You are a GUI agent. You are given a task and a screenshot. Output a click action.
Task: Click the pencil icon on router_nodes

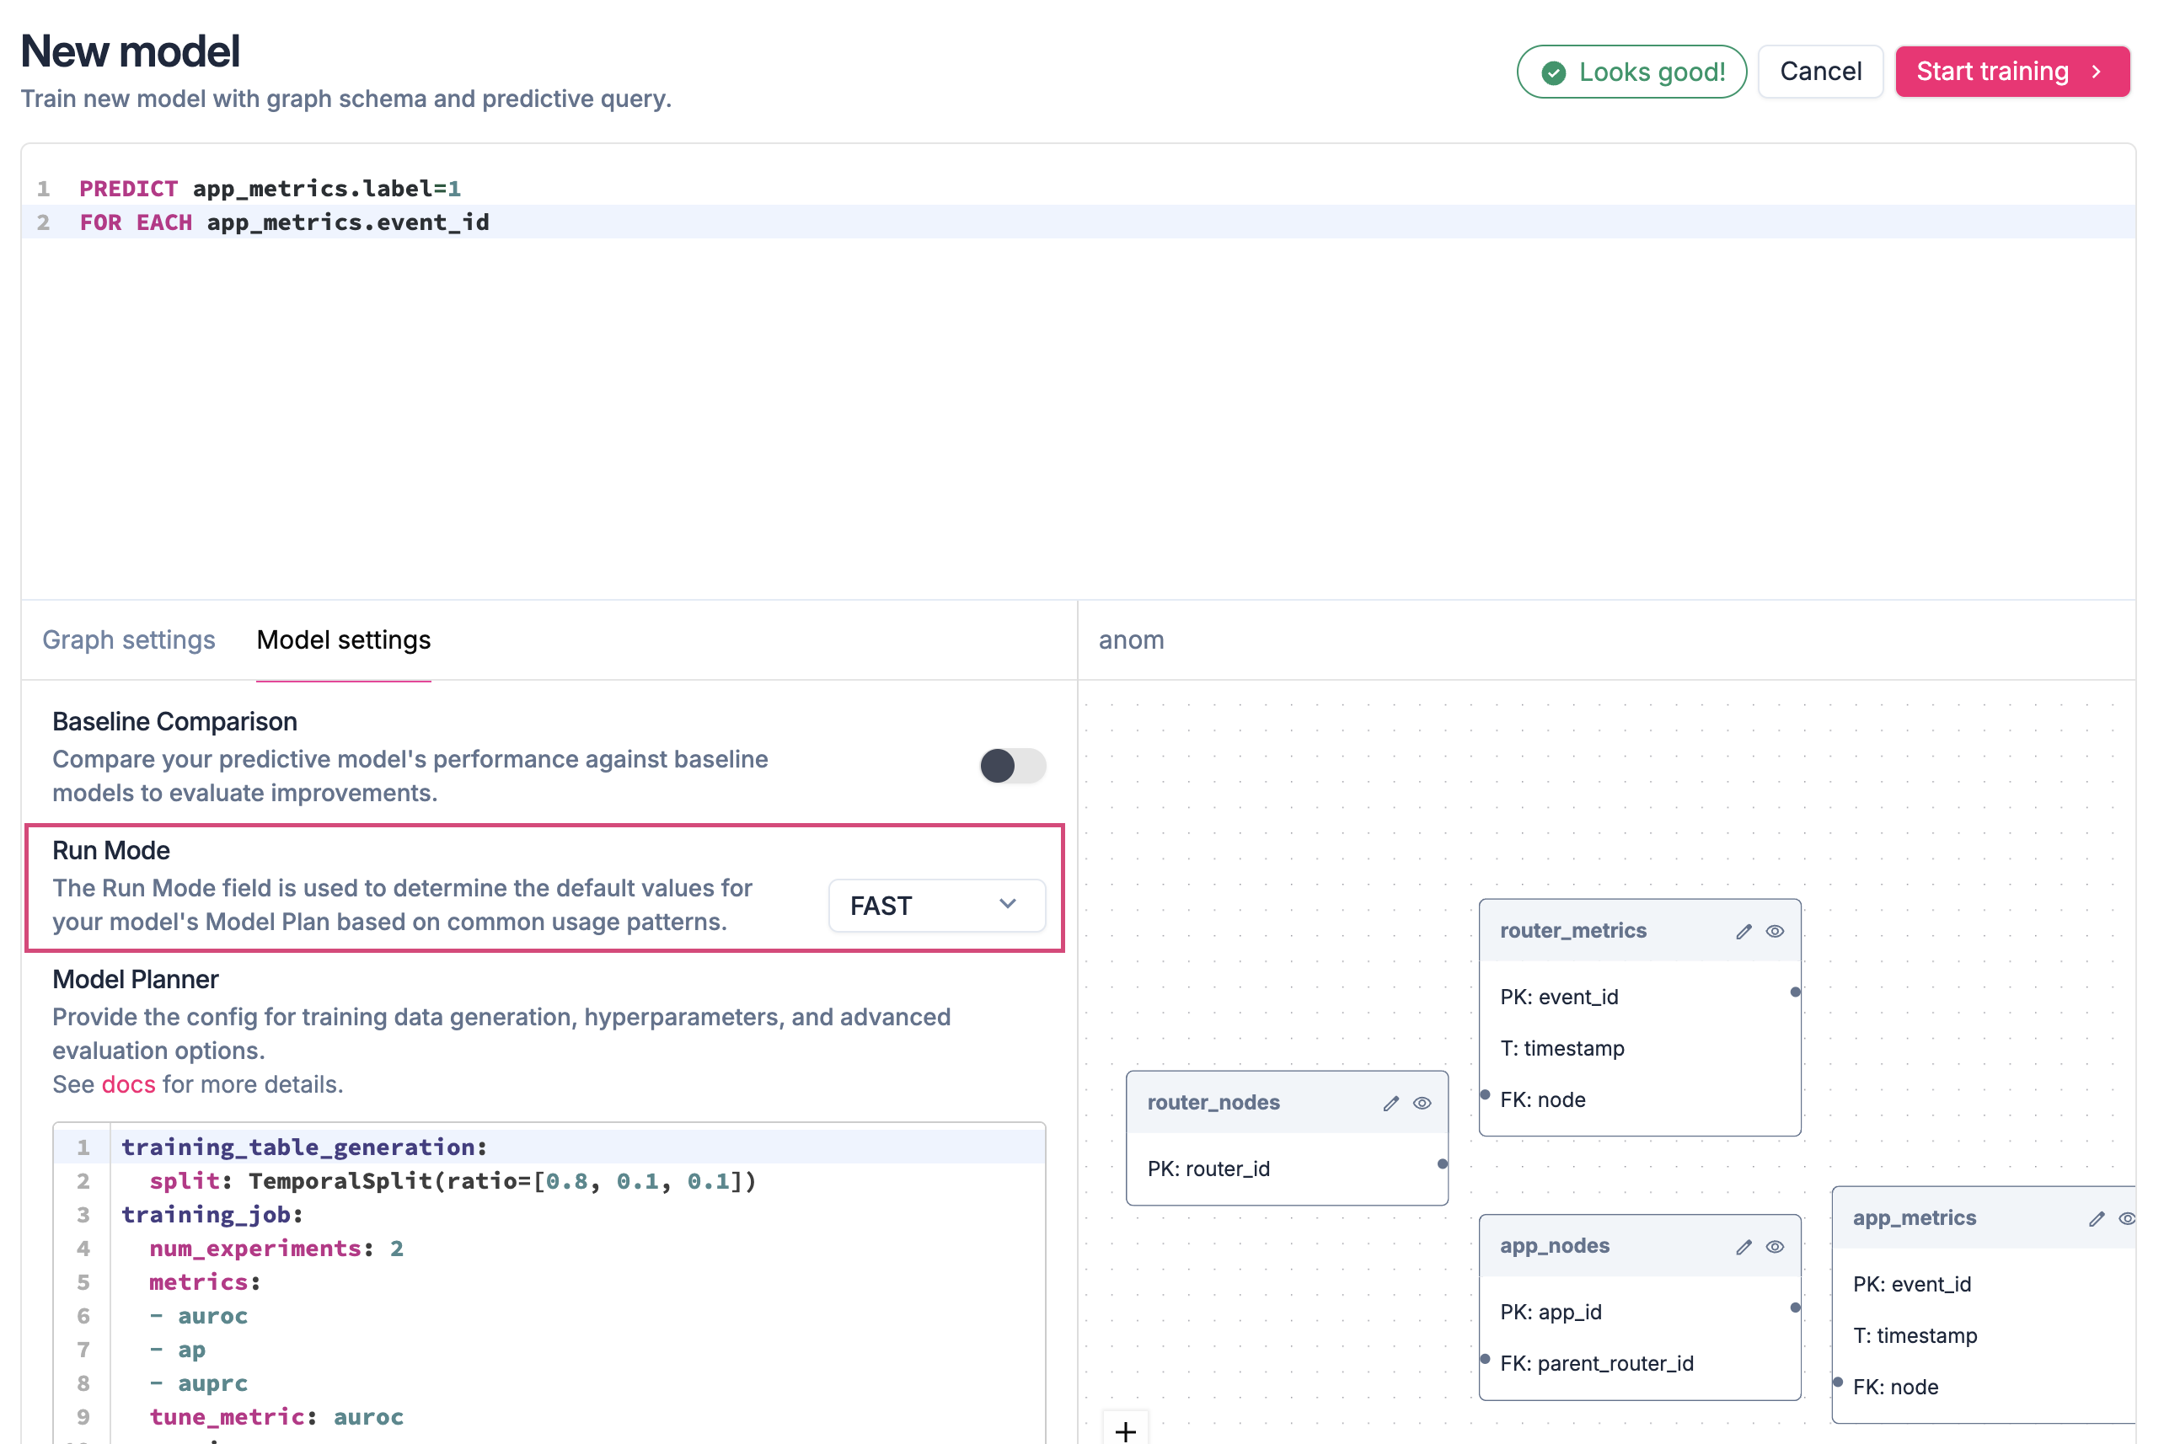pos(1390,1104)
